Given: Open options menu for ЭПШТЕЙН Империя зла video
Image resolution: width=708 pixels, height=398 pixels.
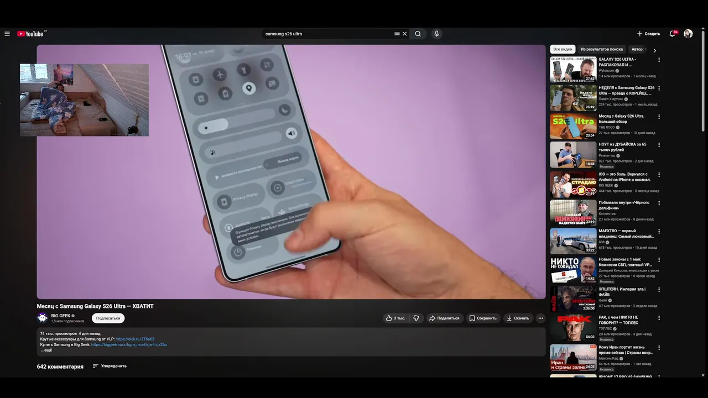Looking at the screenshot, I should pyautogui.click(x=659, y=289).
